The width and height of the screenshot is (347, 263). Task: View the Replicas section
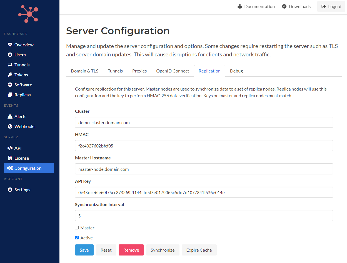click(x=22, y=95)
